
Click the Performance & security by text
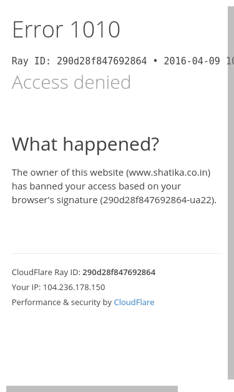pyautogui.click(x=62, y=302)
